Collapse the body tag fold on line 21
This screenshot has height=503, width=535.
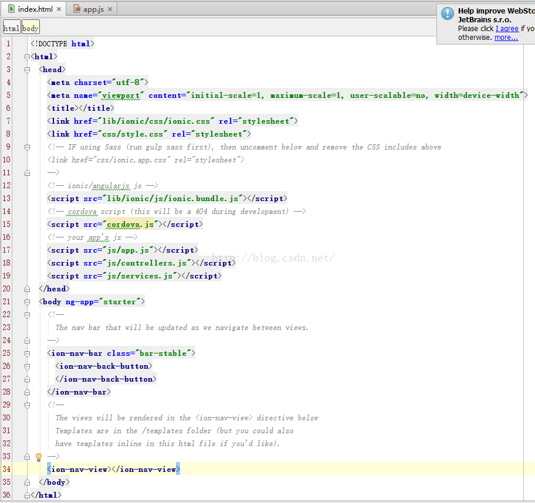pyautogui.click(x=28, y=302)
